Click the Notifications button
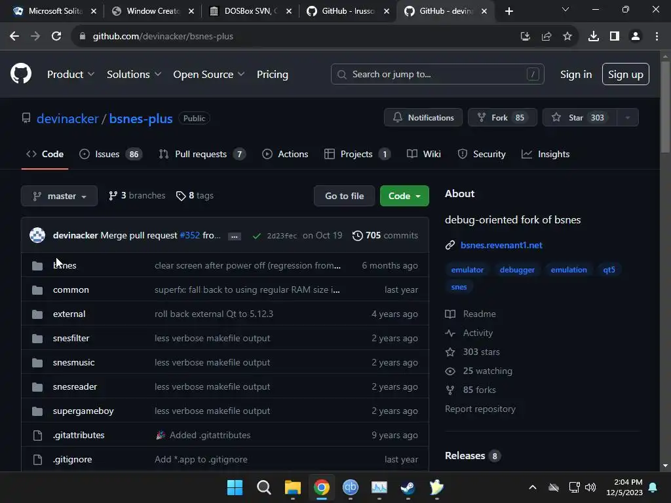 (423, 118)
